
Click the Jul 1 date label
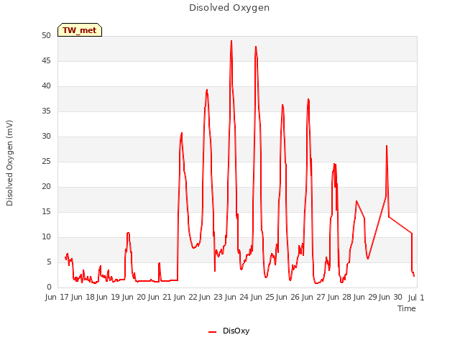pos(416,298)
